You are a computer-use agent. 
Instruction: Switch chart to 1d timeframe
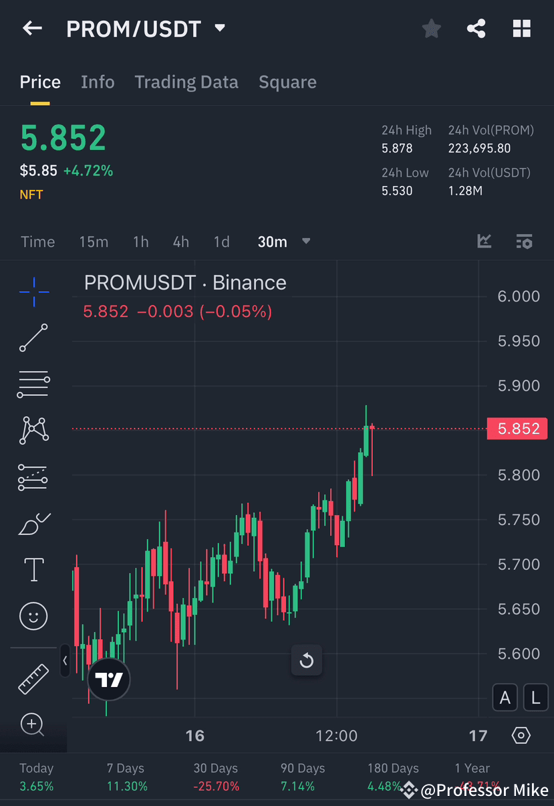(221, 241)
